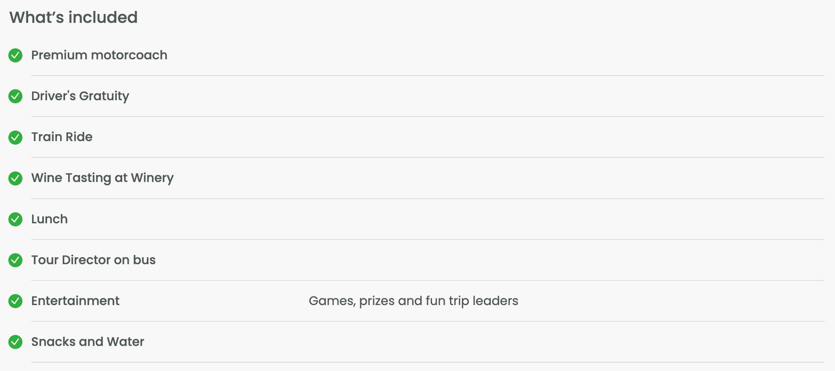The image size is (835, 371).
Task: Click the Tour Director on bus label
Action: tap(93, 260)
